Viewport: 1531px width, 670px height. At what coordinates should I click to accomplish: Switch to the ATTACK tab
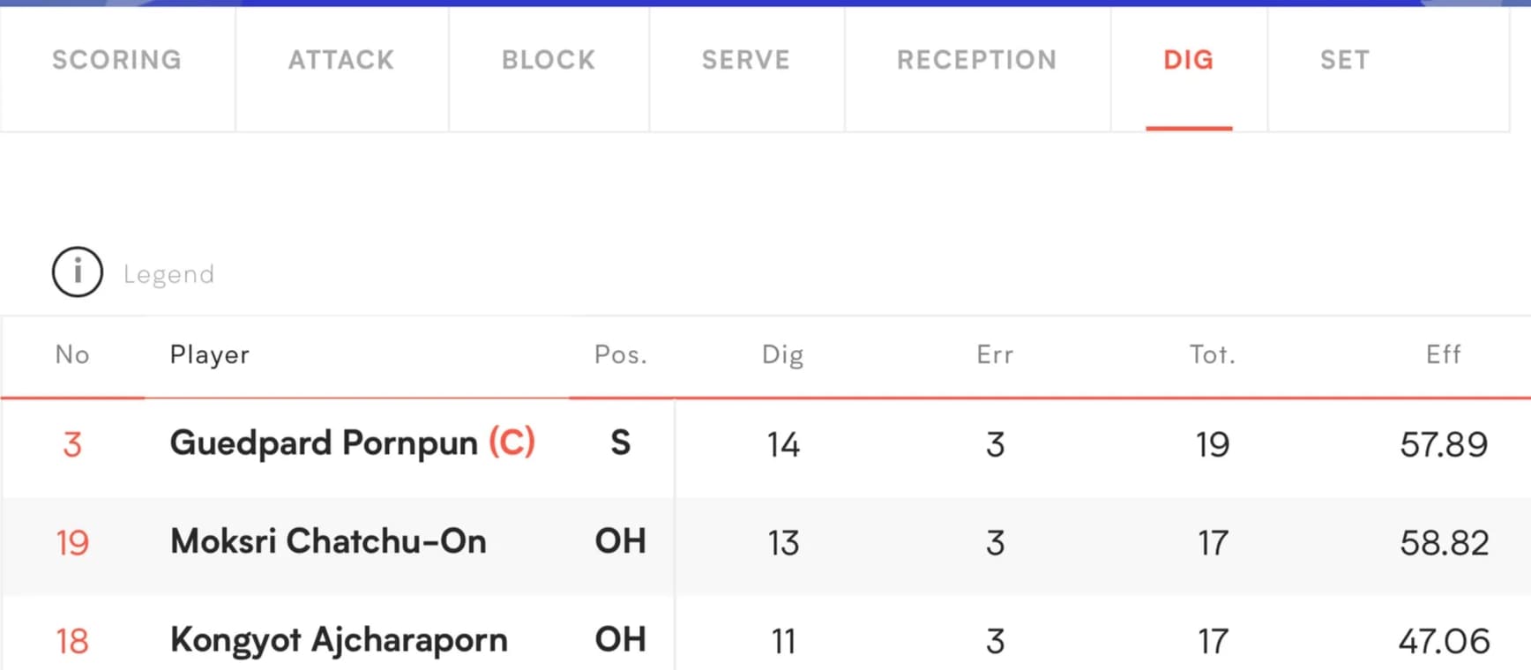pos(341,60)
